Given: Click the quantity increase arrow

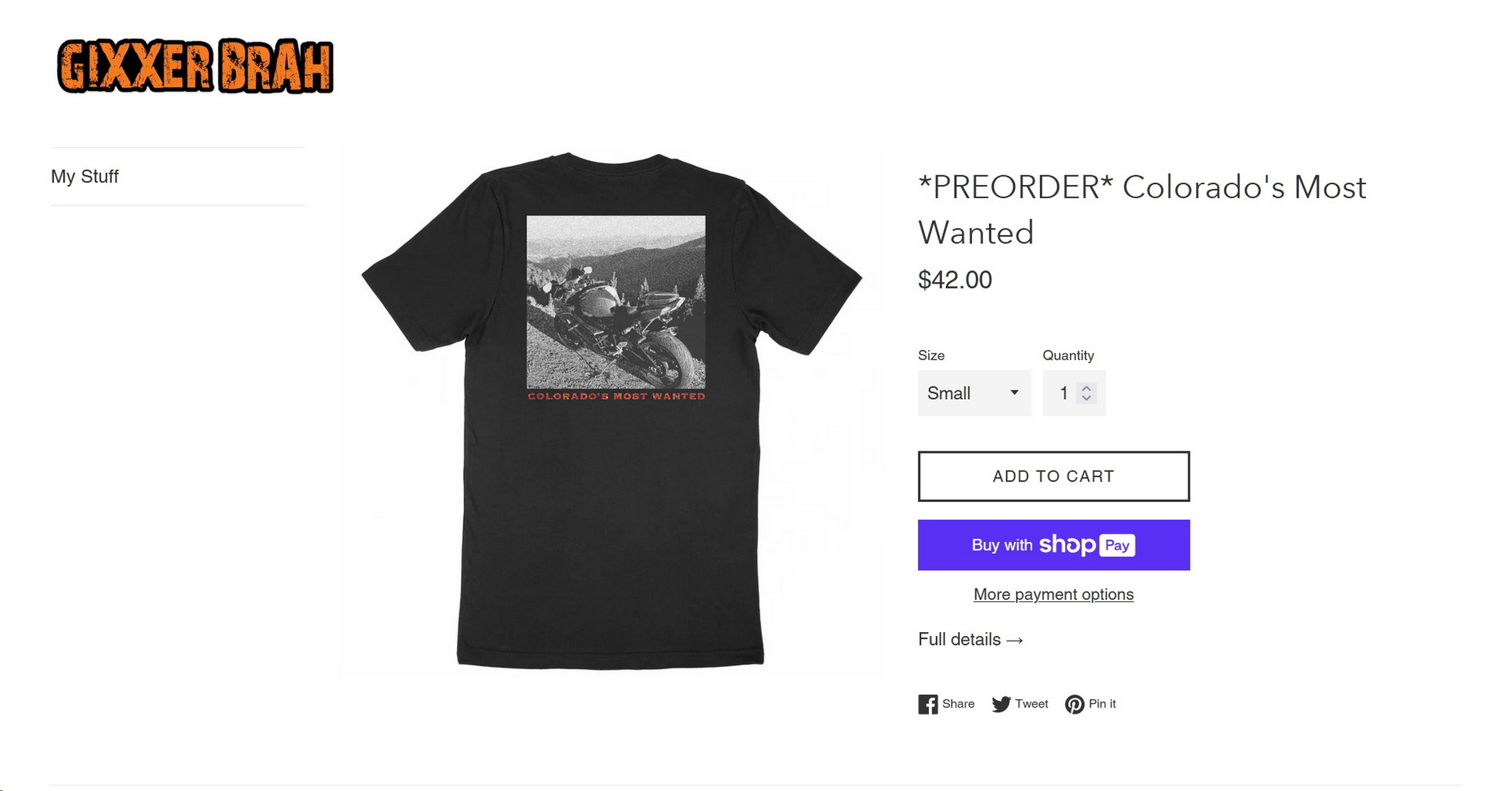Looking at the screenshot, I should 1086,388.
